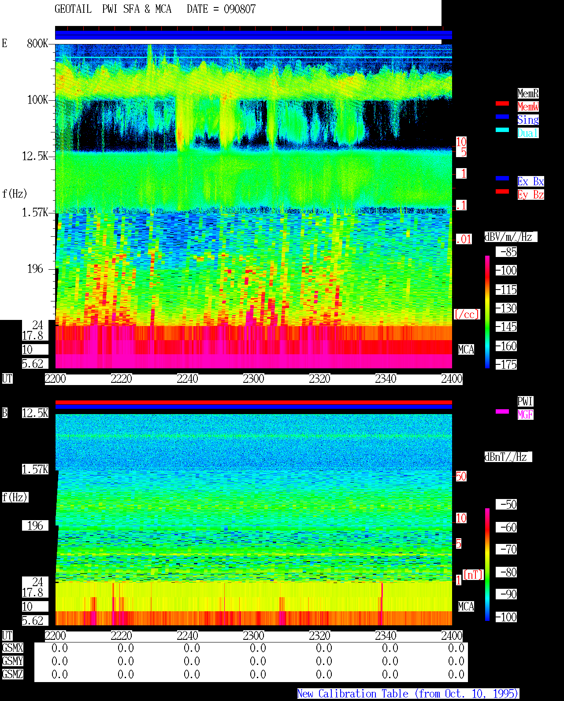The width and height of the screenshot is (564, 701).
Task: Select the GSMZ row label
Action: tap(12, 674)
